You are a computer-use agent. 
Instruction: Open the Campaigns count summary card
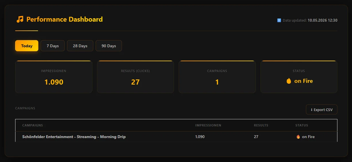point(217,77)
